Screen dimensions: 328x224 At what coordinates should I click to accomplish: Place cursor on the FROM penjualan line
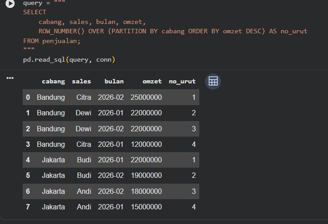(x=51, y=41)
